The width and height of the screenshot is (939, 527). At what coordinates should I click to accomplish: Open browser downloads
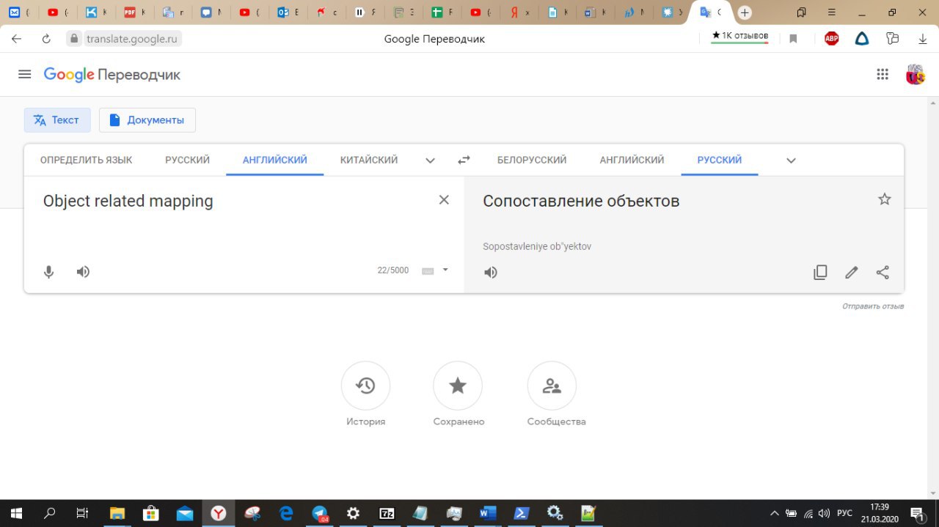[x=923, y=39]
